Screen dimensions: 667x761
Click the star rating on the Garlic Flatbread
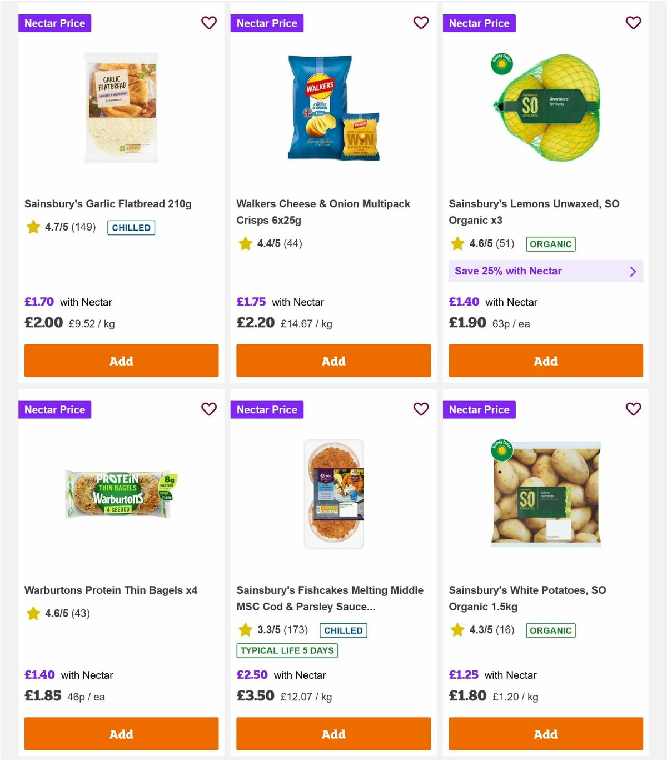[x=33, y=227]
